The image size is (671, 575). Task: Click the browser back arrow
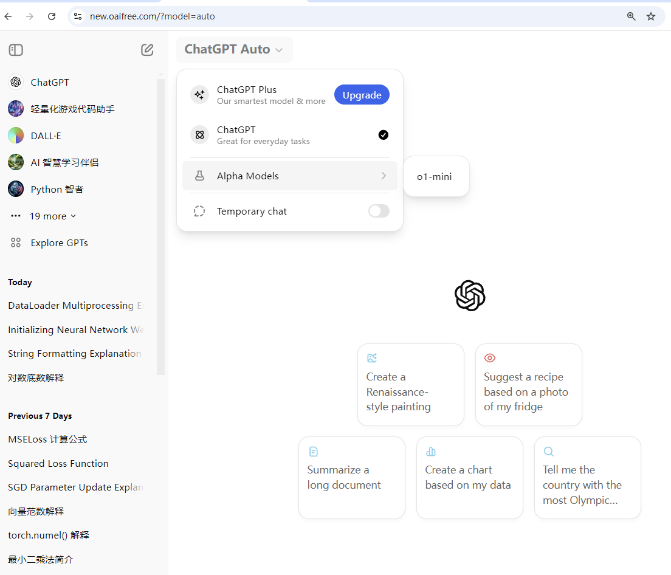(8, 16)
